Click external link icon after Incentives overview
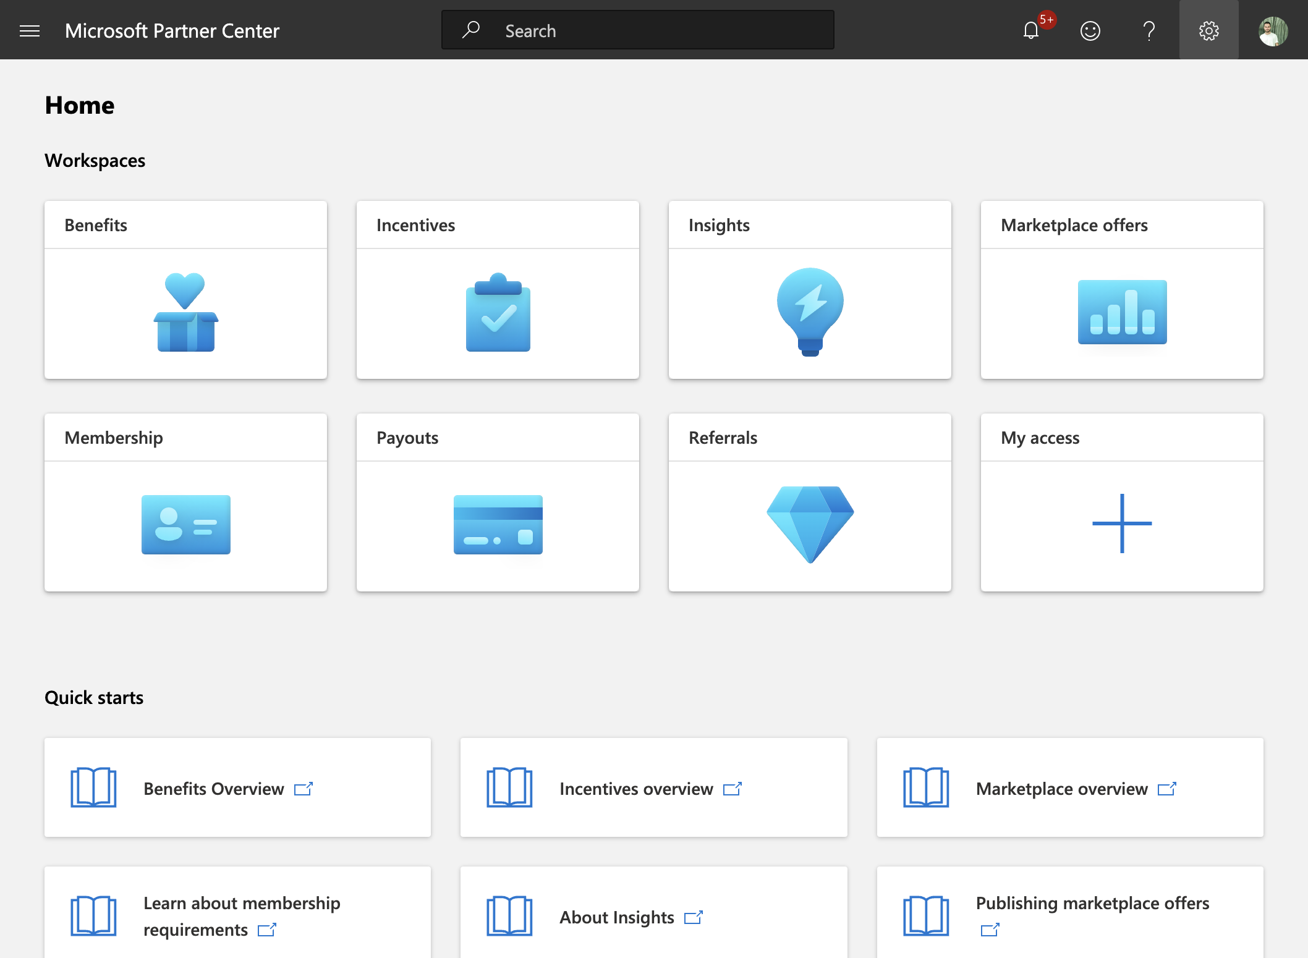 733,789
